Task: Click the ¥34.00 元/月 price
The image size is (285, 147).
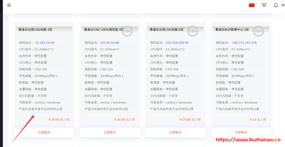Action: click(x=124, y=120)
